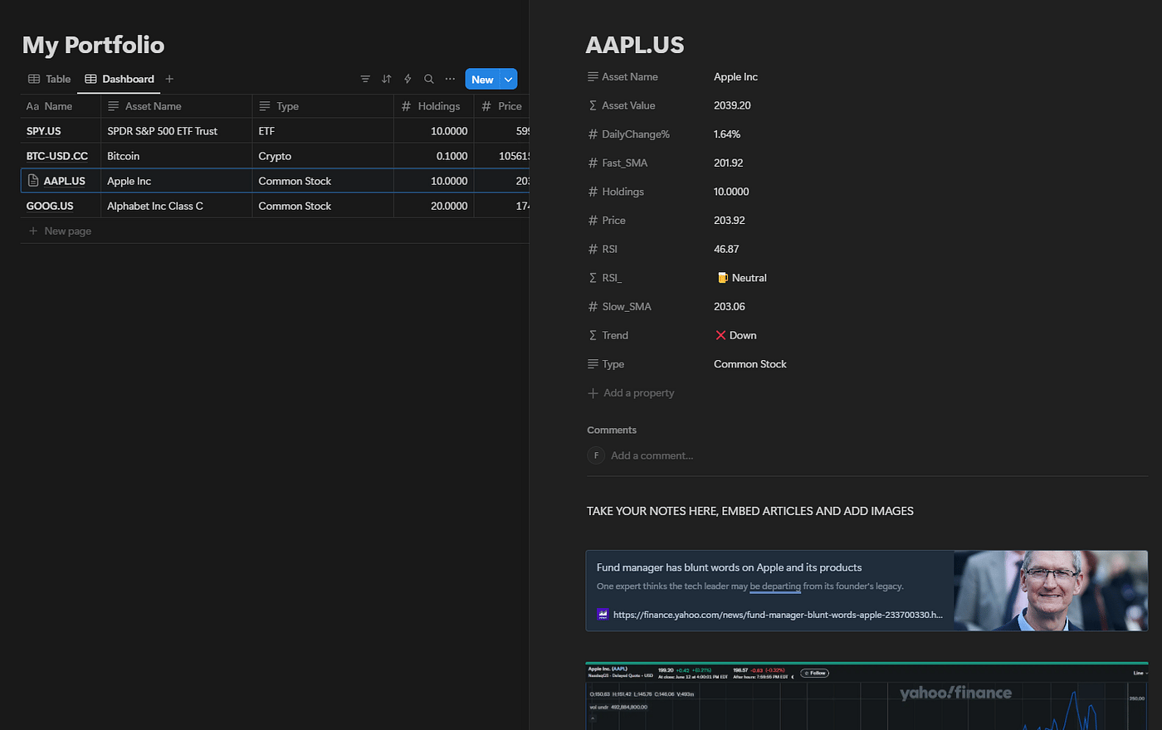Open the filter icon in database toolbar
This screenshot has width=1162, height=730.
365,79
